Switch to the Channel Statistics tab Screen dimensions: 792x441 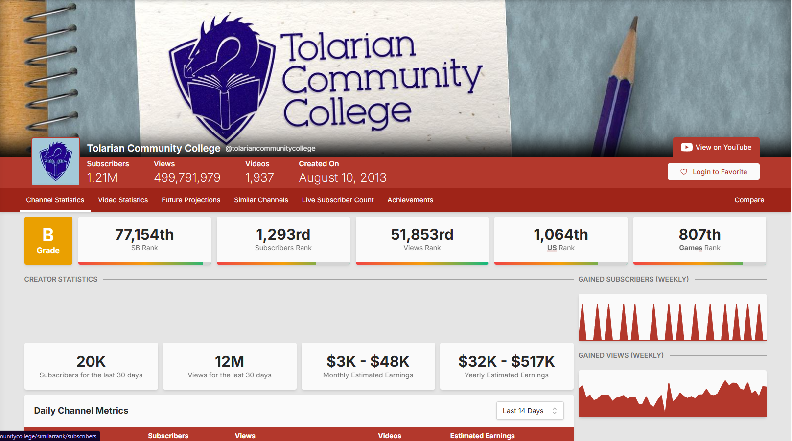click(x=55, y=200)
